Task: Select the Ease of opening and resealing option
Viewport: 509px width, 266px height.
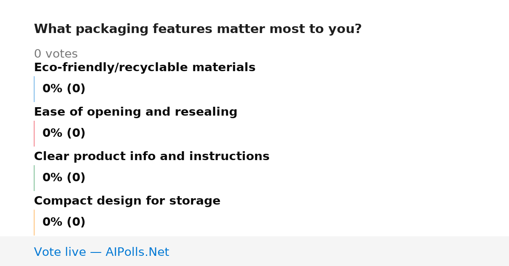Action: point(136,112)
